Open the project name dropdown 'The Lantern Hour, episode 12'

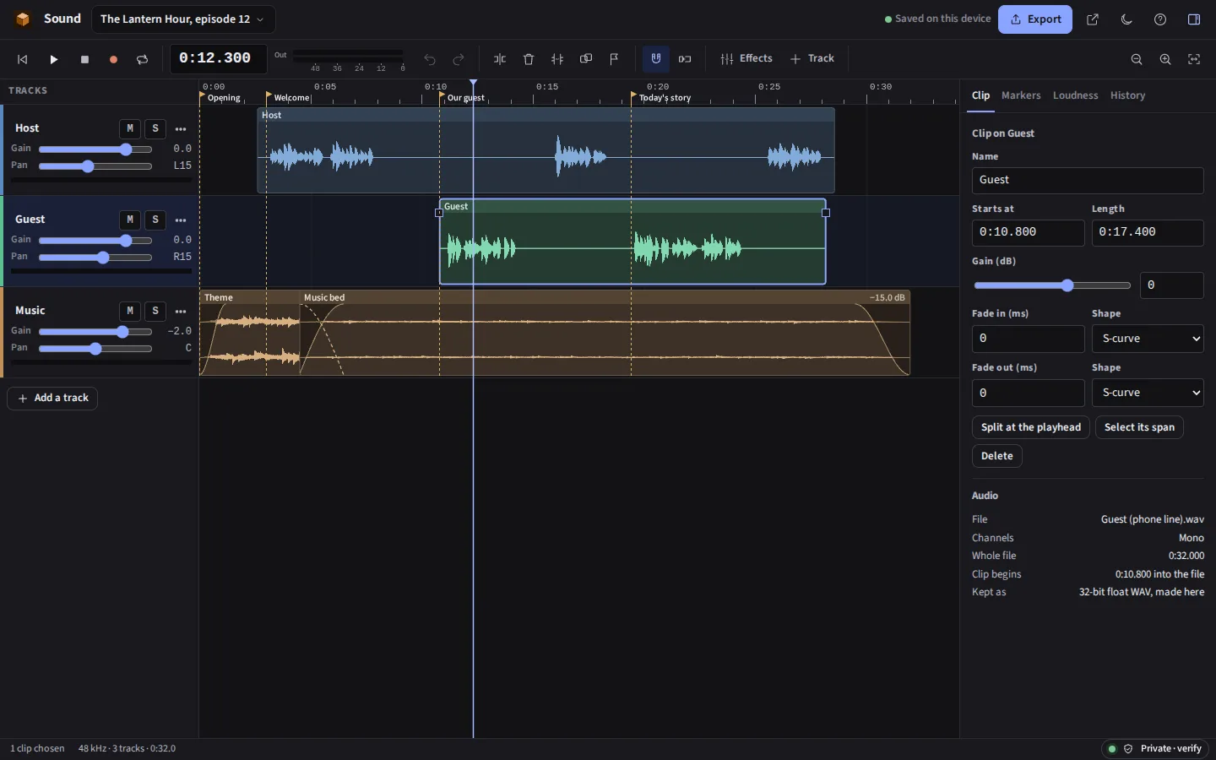(x=182, y=19)
